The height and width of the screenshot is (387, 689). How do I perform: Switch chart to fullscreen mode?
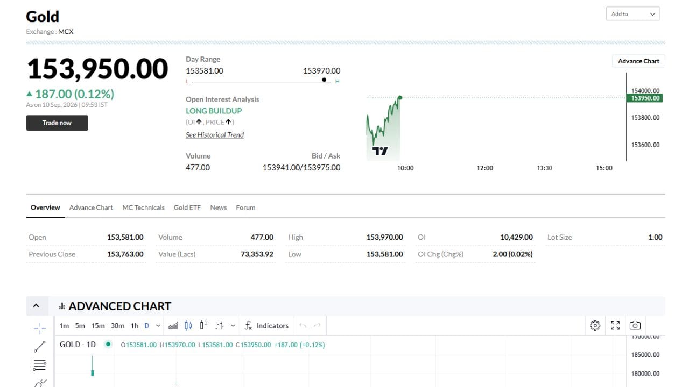(615, 326)
